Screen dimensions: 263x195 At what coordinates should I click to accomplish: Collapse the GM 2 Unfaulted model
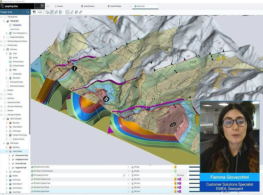coord(4,119)
